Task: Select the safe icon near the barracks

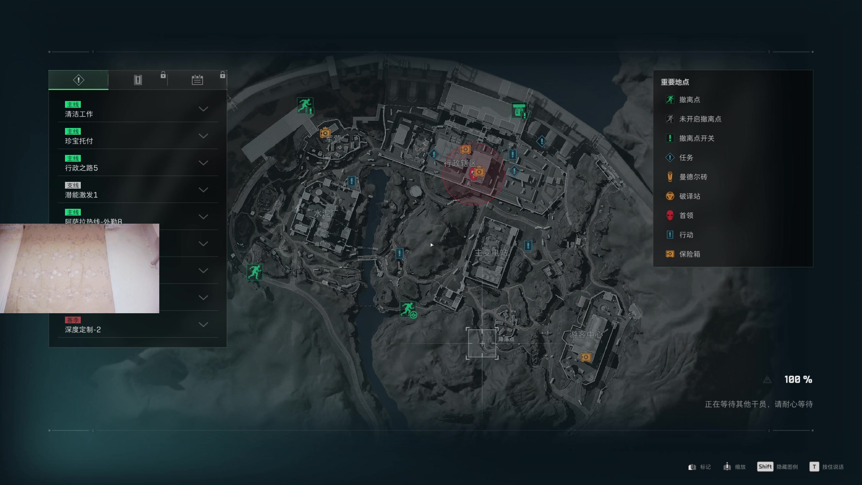Action: tap(325, 133)
